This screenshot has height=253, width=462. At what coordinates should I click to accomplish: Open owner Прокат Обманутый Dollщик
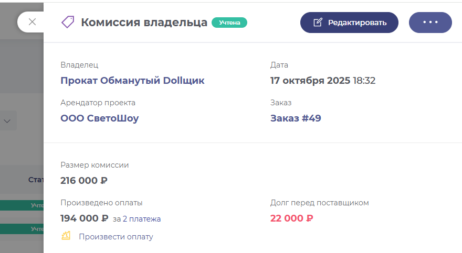[132, 81]
